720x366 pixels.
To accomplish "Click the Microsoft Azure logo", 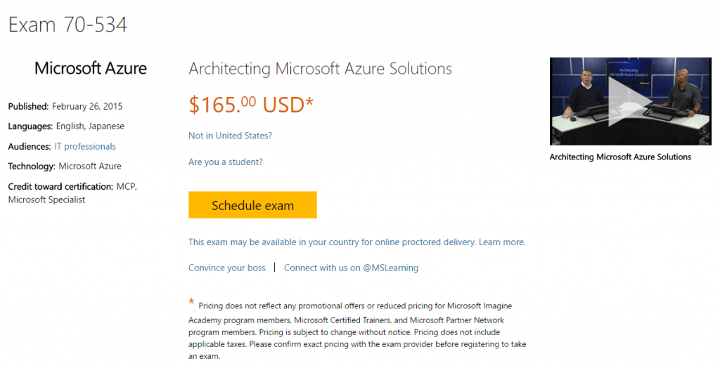I will point(91,69).
